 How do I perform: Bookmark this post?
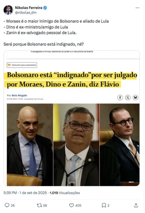coord(104,205)
